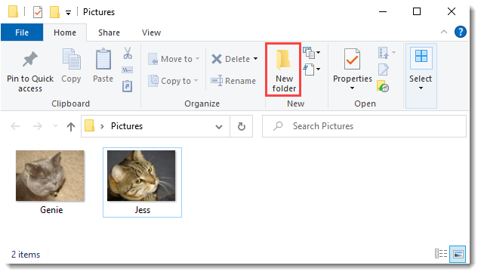This screenshot has width=481, height=275.
Task: Open the New item dropdown icon
Action: tap(311, 52)
